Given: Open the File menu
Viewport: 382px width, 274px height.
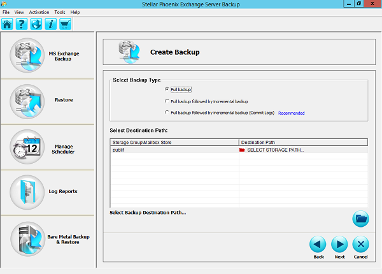Looking at the screenshot, I should pyautogui.click(x=6, y=12).
